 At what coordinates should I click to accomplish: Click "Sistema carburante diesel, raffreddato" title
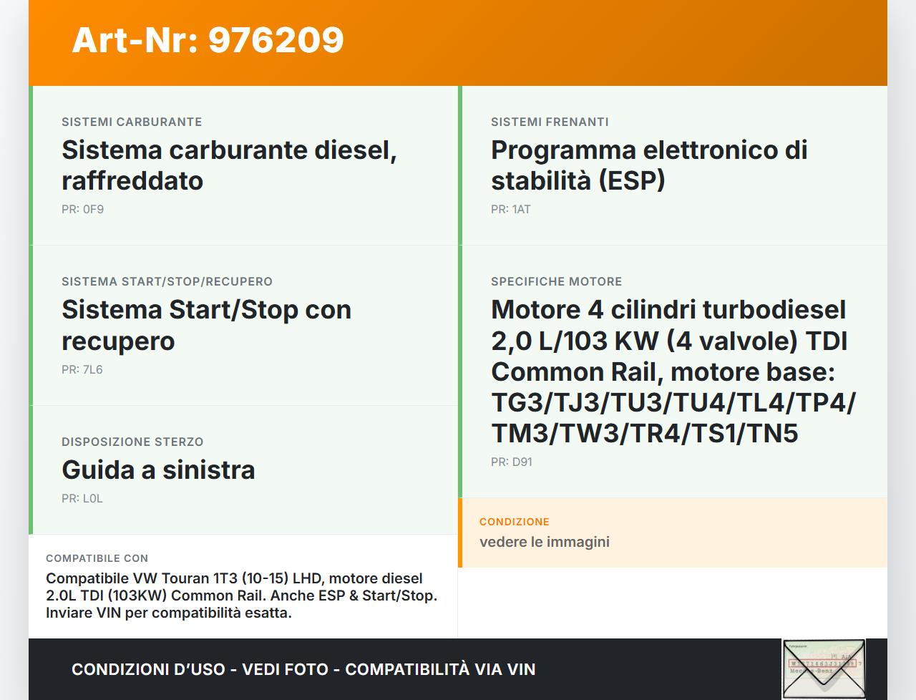click(229, 165)
